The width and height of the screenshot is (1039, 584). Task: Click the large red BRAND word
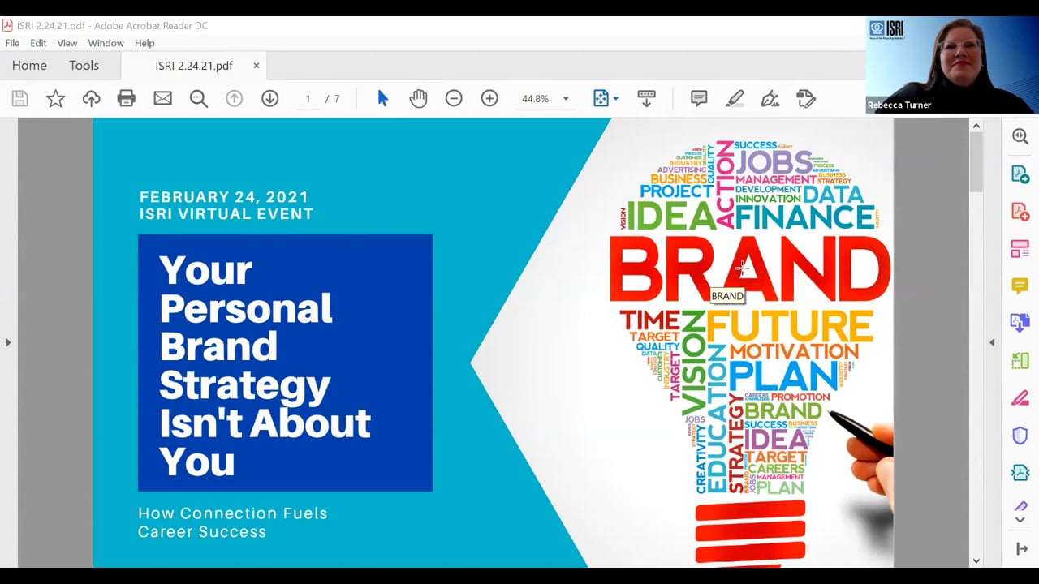[x=749, y=269]
